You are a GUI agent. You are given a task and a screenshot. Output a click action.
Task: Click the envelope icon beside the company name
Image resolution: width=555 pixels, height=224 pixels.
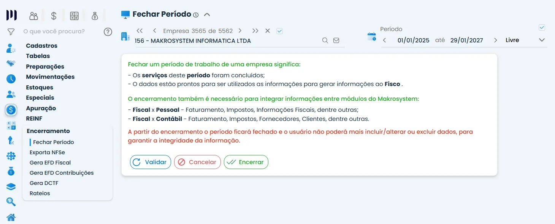tap(336, 40)
